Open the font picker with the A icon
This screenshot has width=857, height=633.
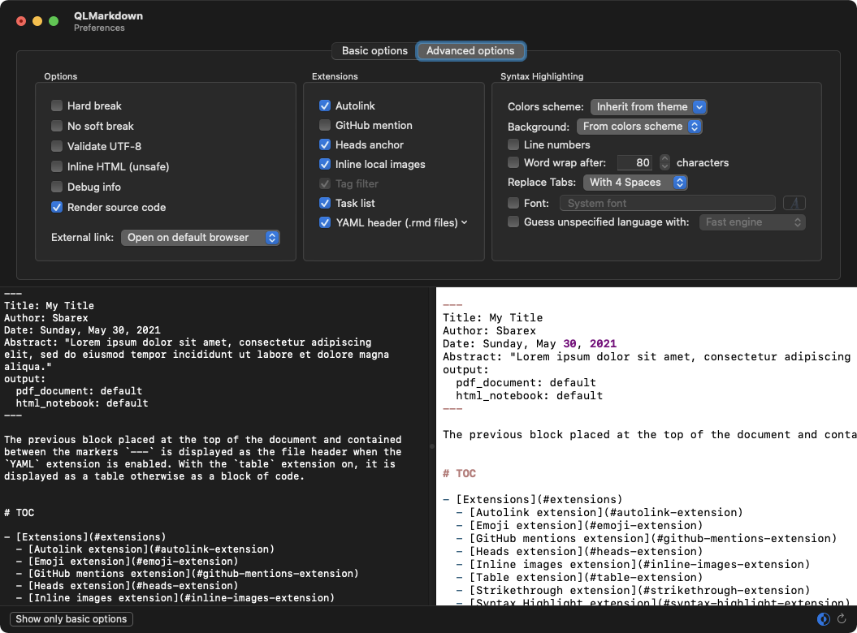(794, 202)
